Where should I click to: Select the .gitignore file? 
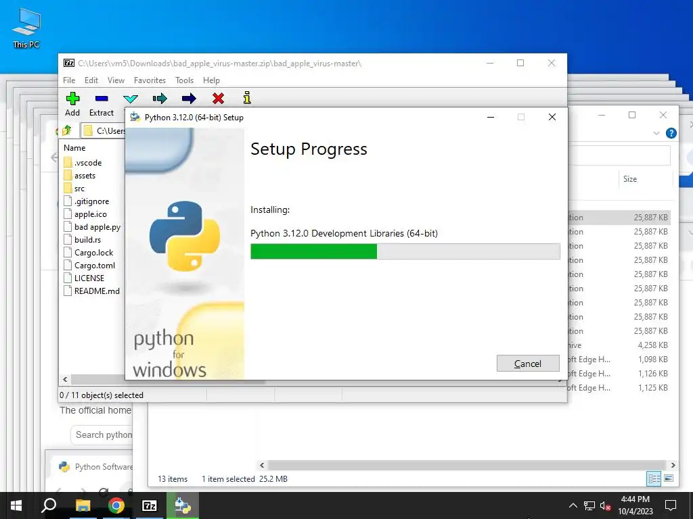pos(86,201)
